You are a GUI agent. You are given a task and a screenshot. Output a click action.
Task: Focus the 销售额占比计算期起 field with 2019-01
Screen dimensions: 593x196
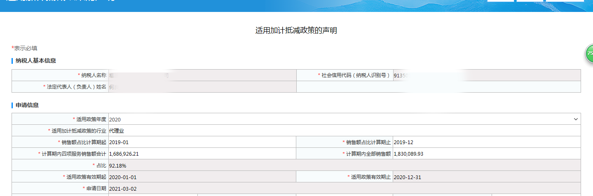click(202, 142)
